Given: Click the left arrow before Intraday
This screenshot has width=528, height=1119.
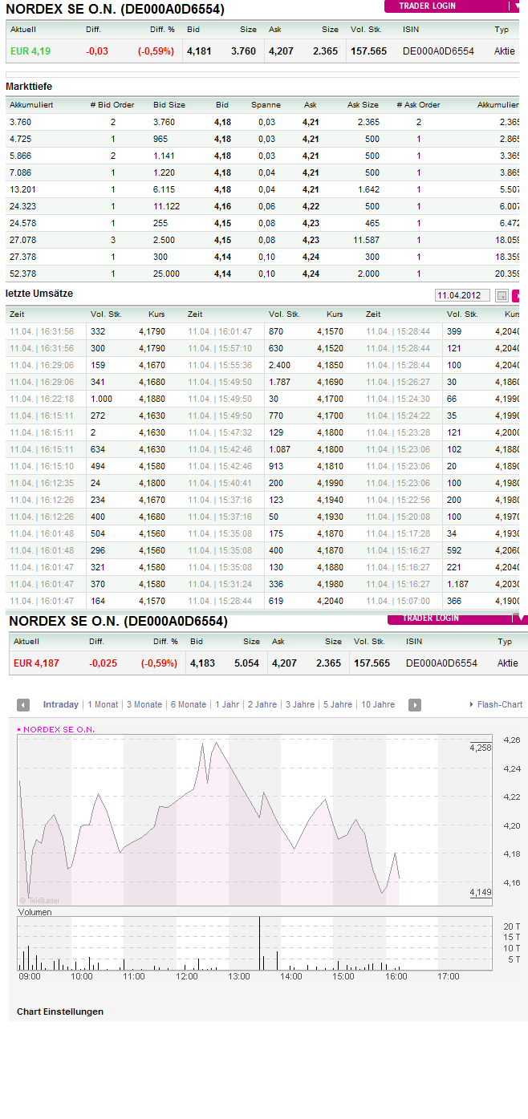Looking at the screenshot, I should [x=24, y=705].
